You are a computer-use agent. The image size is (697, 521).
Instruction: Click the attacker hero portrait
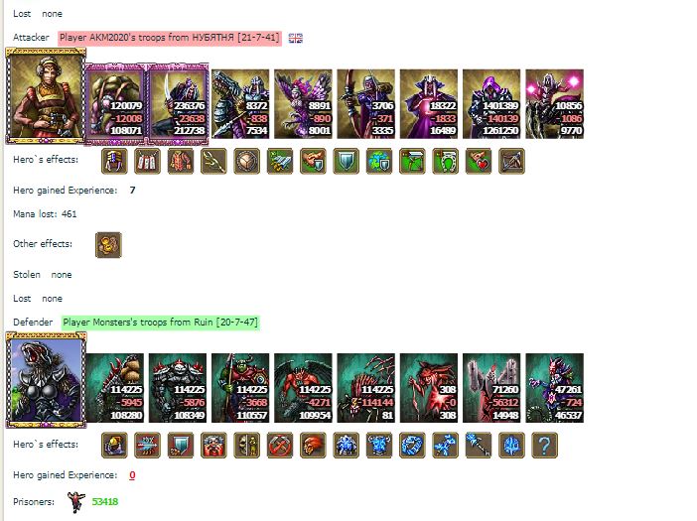point(46,96)
